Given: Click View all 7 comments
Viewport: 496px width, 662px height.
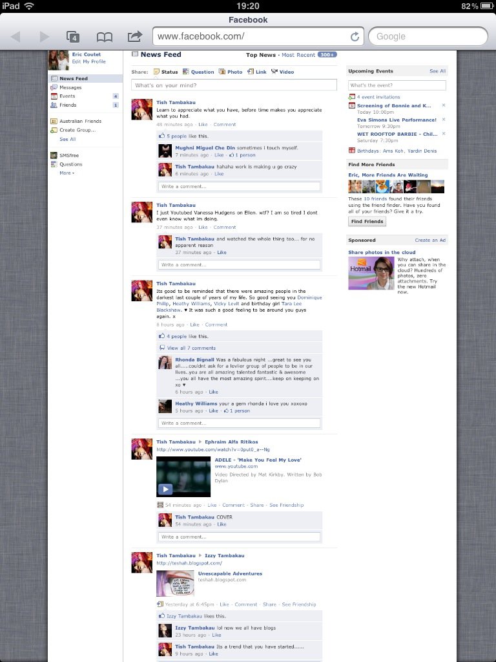Looking at the screenshot, I should click(191, 348).
